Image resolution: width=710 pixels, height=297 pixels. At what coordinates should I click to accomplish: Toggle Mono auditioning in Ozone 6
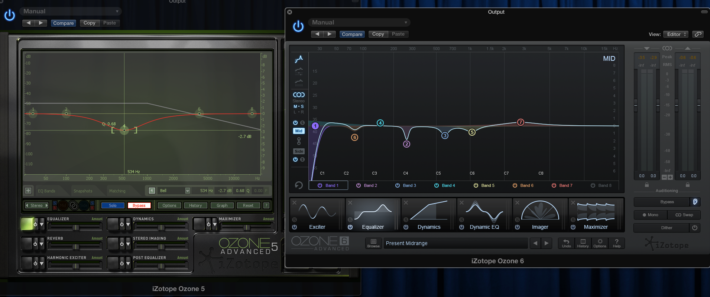click(651, 215)
